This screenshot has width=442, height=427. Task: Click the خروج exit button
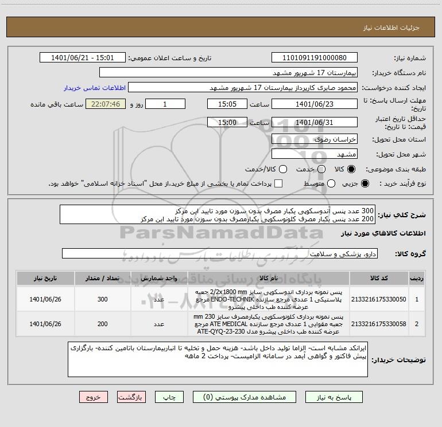click(x=94, y=397)
